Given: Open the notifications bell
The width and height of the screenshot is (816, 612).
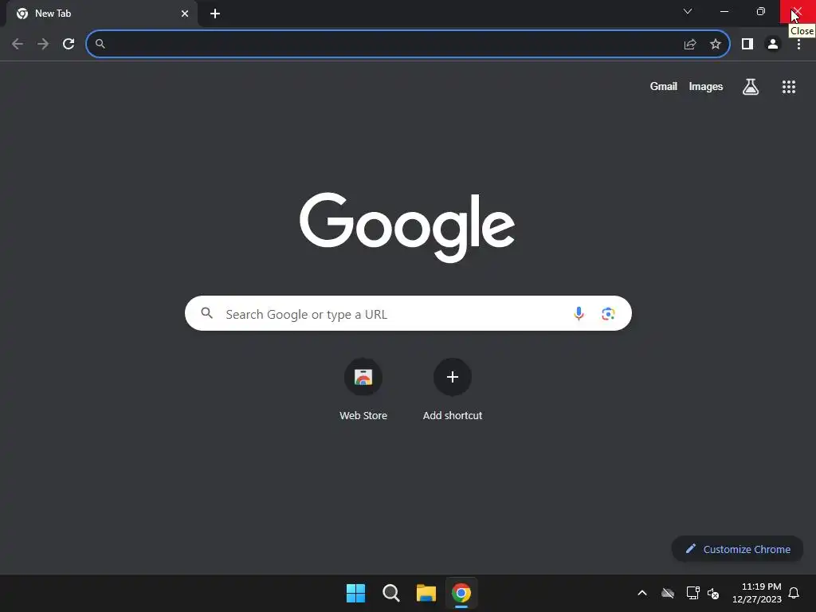Looking at the screenshot, I should (794, 593).
